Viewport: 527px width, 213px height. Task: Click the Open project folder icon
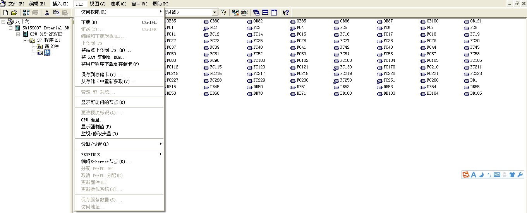[14, 12]
